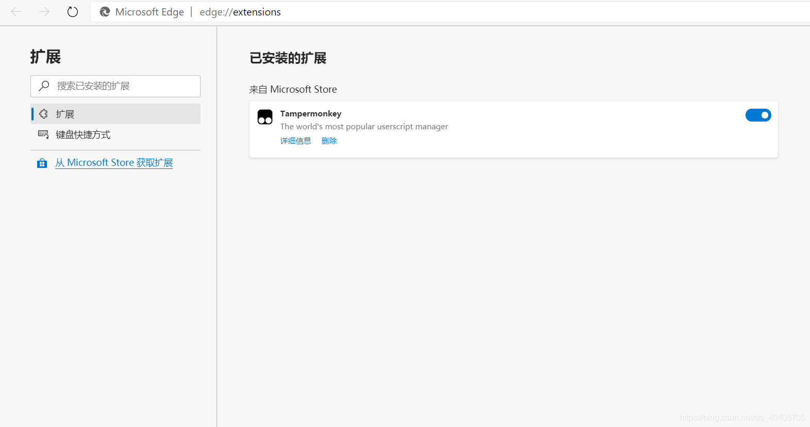This screenshot has height=427, width=810.
Task: Go forward using the browser forward arrow
Action: click(44, 11)
